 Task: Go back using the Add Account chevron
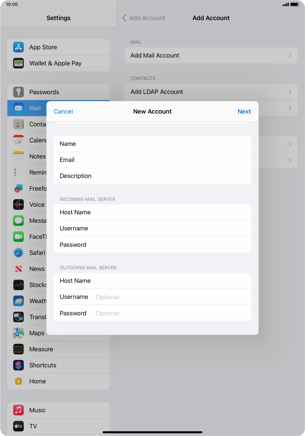point(124,18)
